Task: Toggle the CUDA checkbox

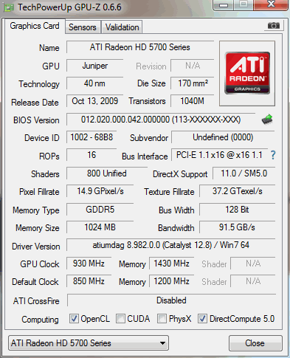Action: click(120, 319)
